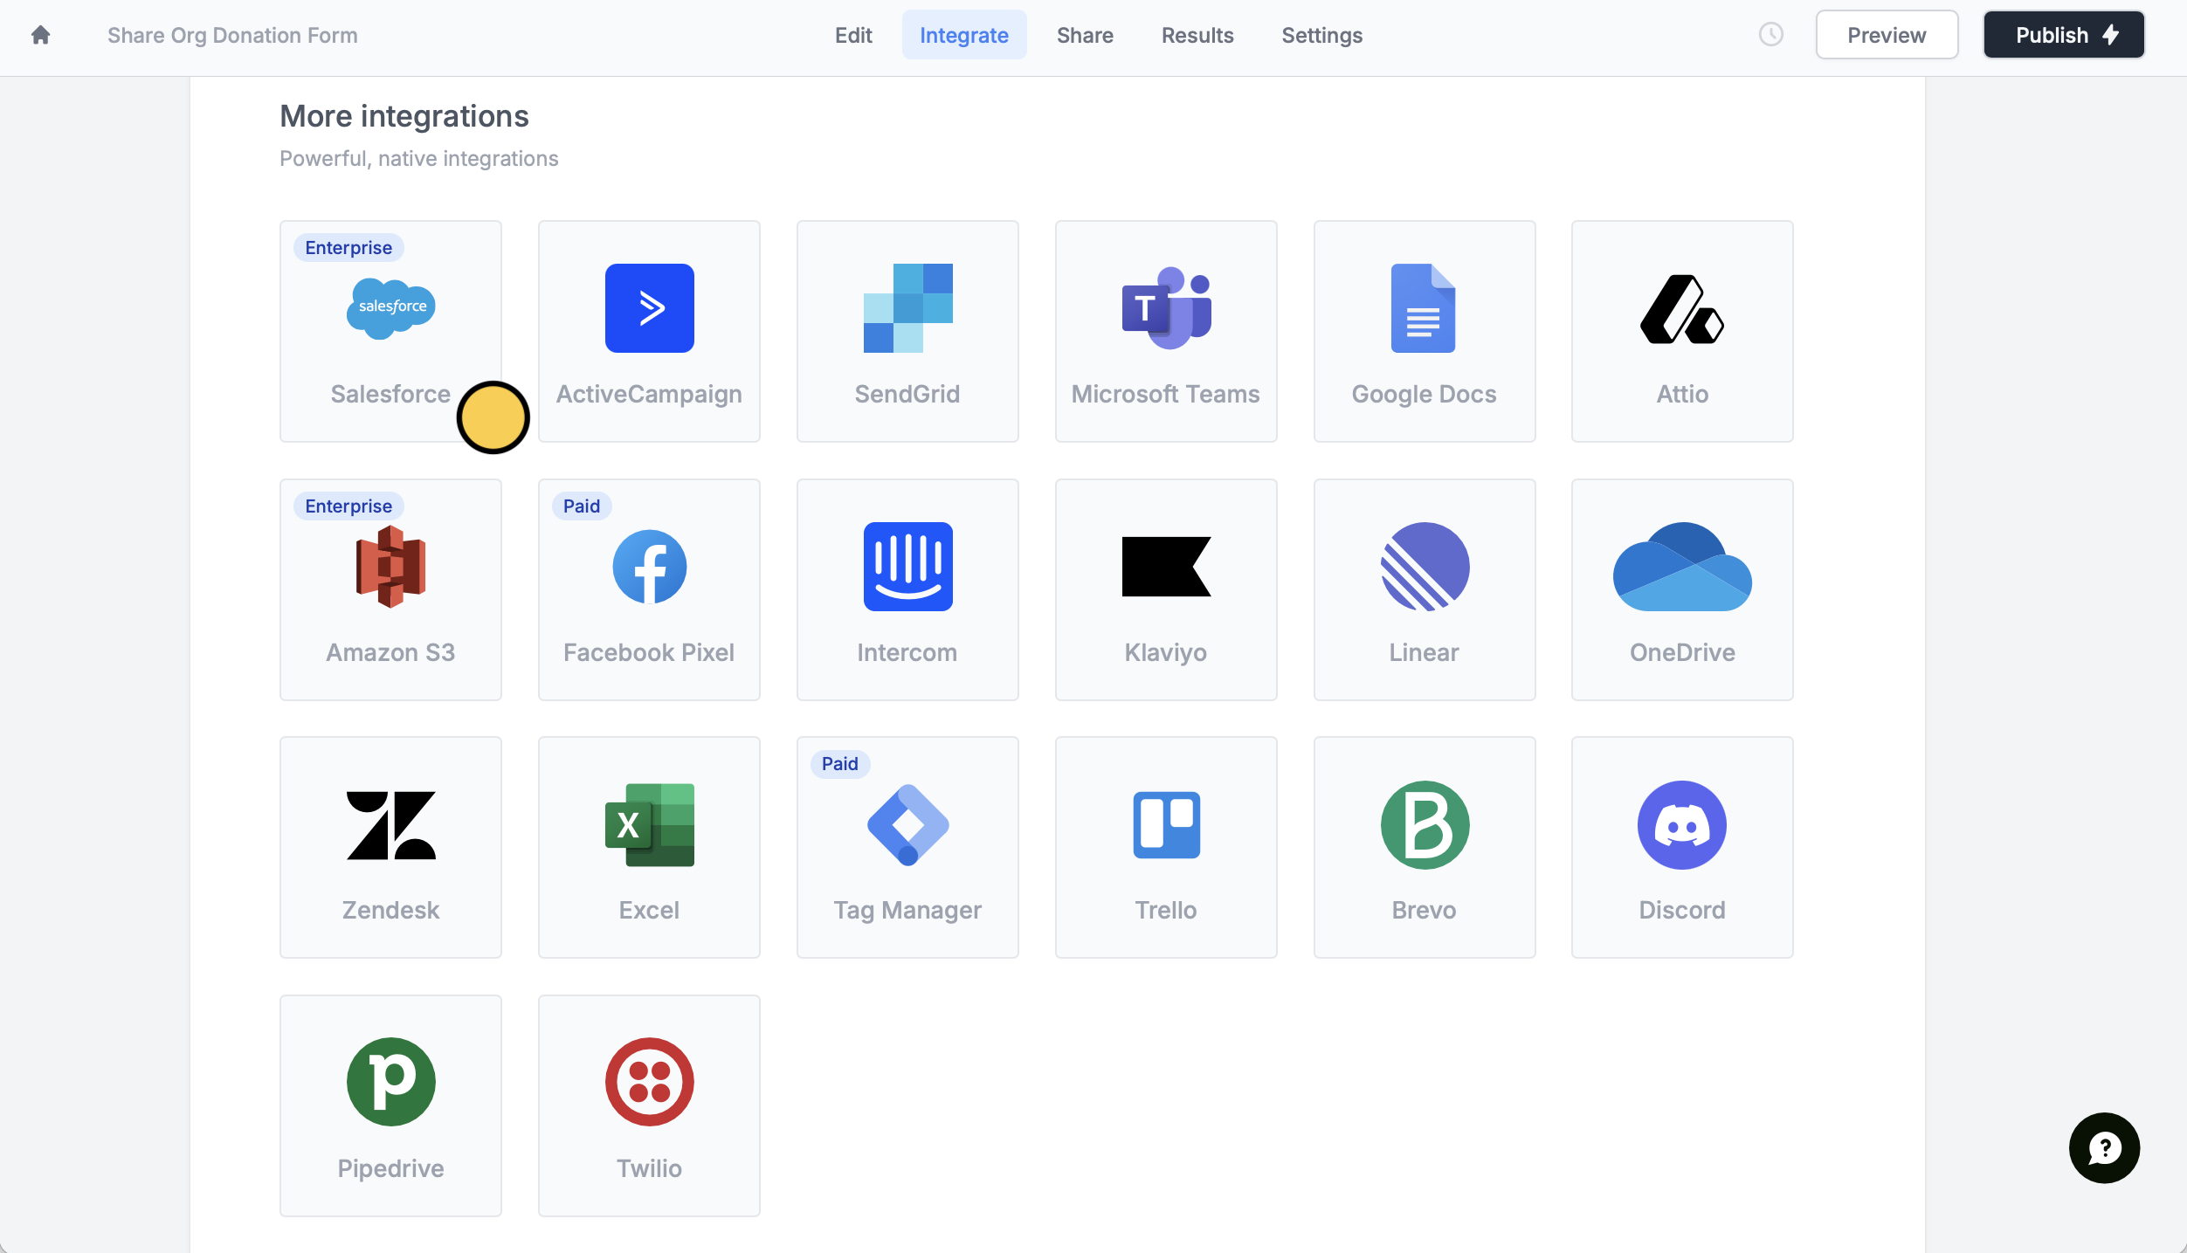Select the Linear integration icon
Viewport: 2187px width, 1253px height.
(1424, 567)
